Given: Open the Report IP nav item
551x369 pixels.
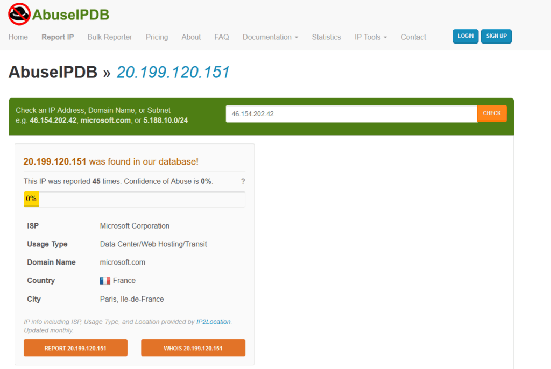Looking at the screenshot, I should [x=58, y=37].
